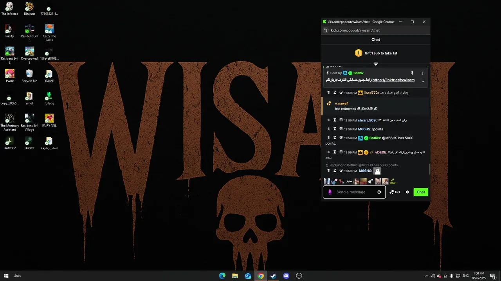This screenshot has width=501, height=281.
Task: Select the Resident Evil Village desktop icon
Action: point(29,123)
